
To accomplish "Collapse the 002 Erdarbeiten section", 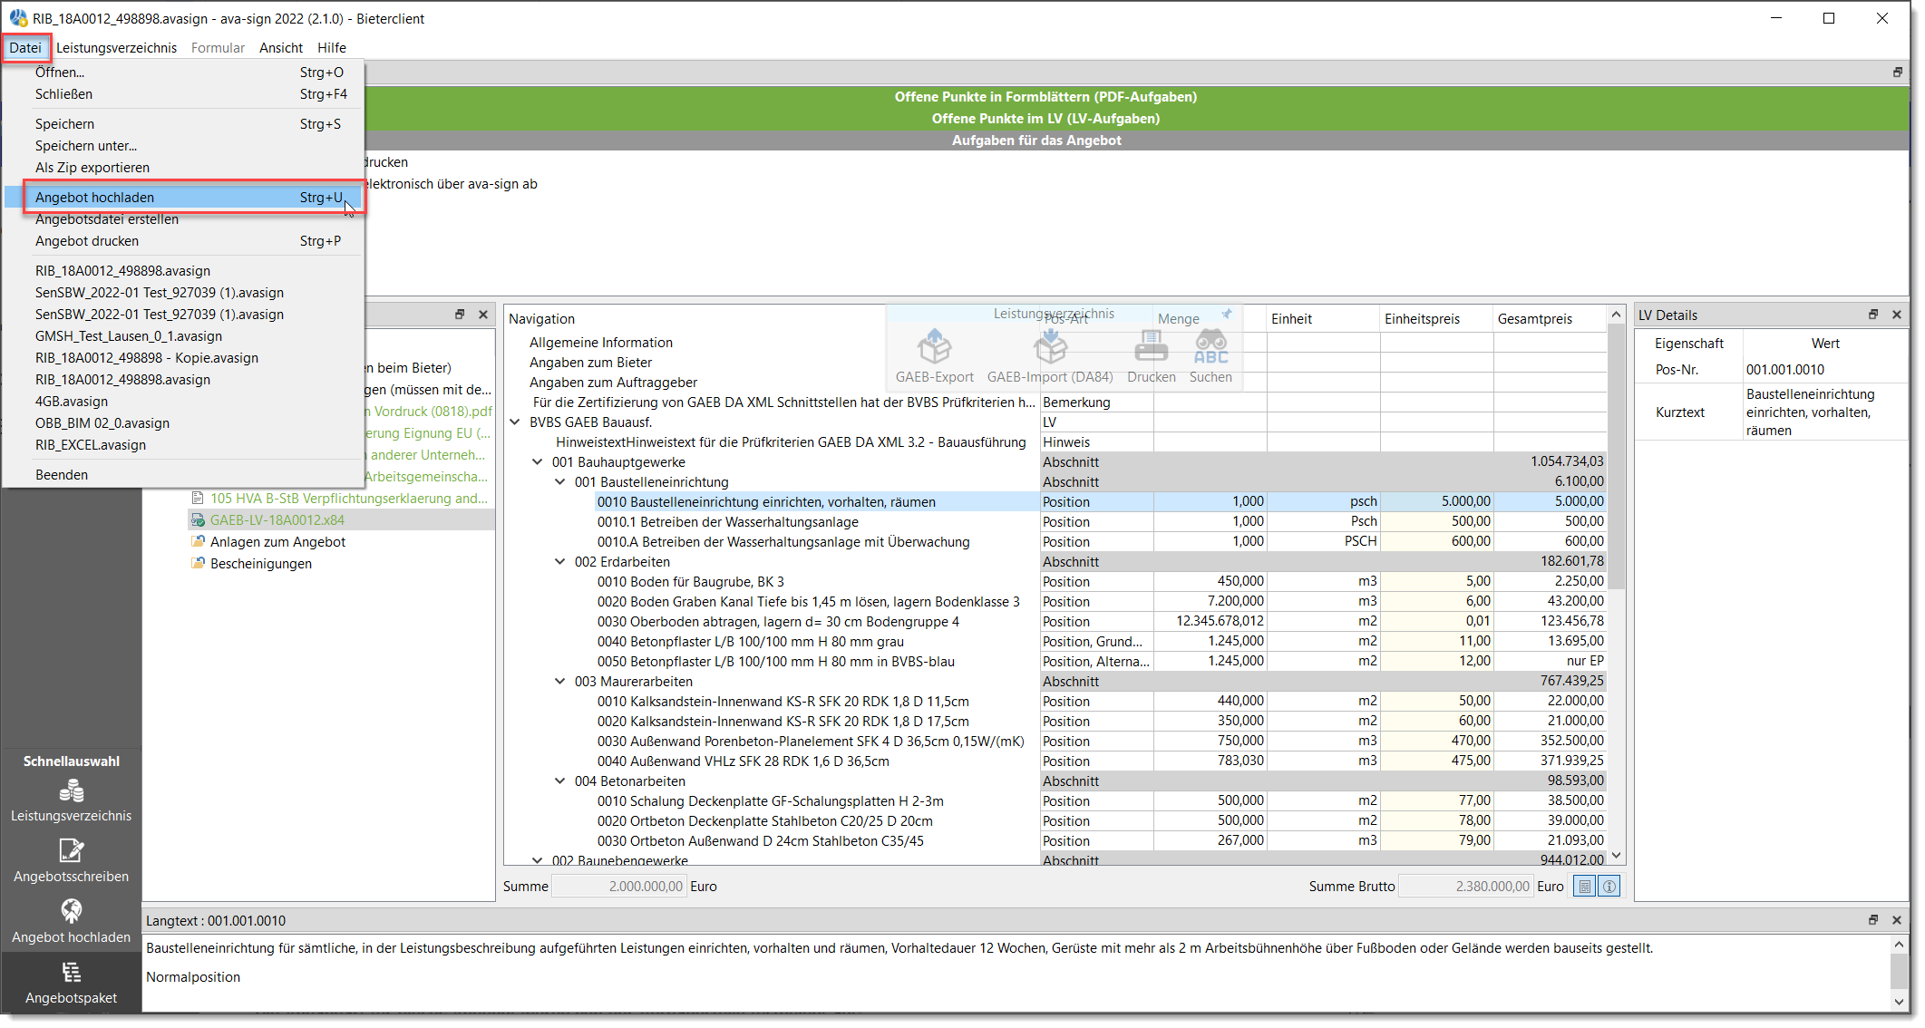I will pos(560,562).
